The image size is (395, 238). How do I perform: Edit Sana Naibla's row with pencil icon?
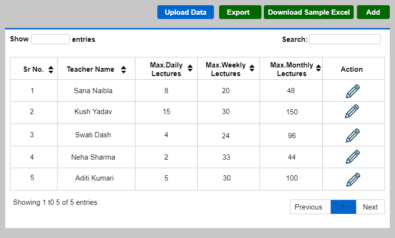[x=353, y=91]
